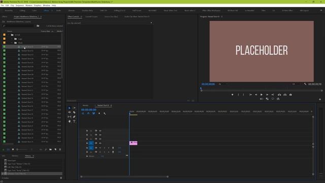Viewport: 325px width, 183px height.
Task: Click Go to In in Program monitor
Action: [x=250, y=95]
